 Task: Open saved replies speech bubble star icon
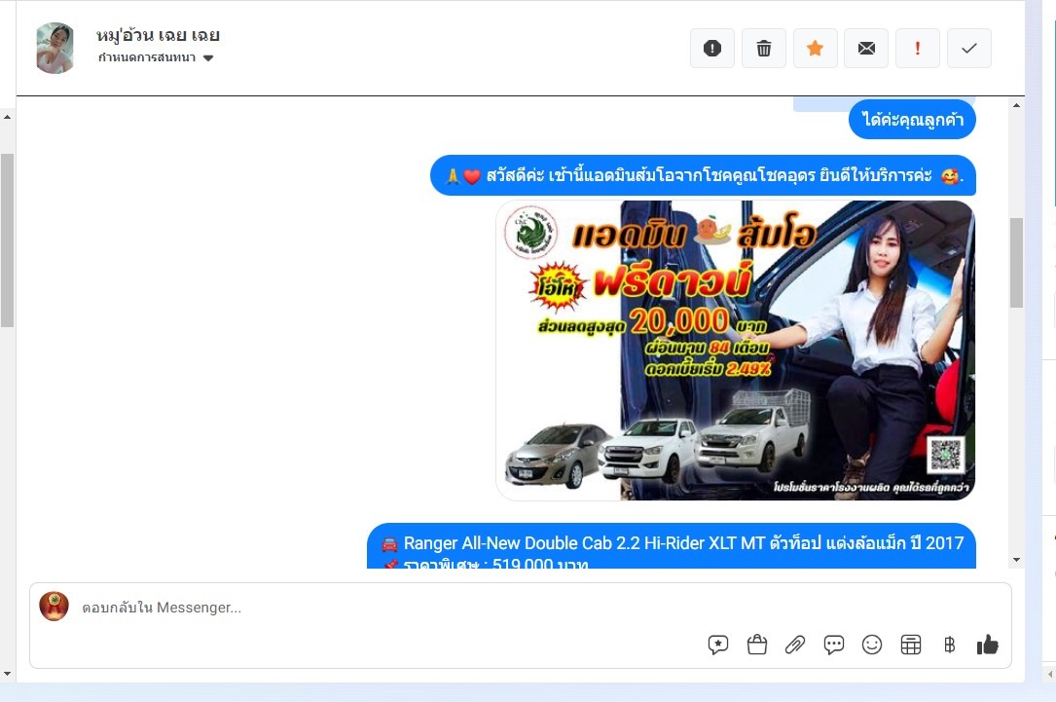point(718,645)
